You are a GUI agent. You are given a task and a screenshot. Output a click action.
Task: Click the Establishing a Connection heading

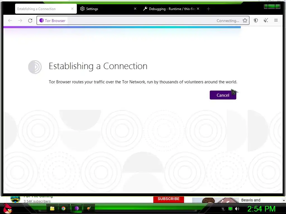[x=98, y=66]
